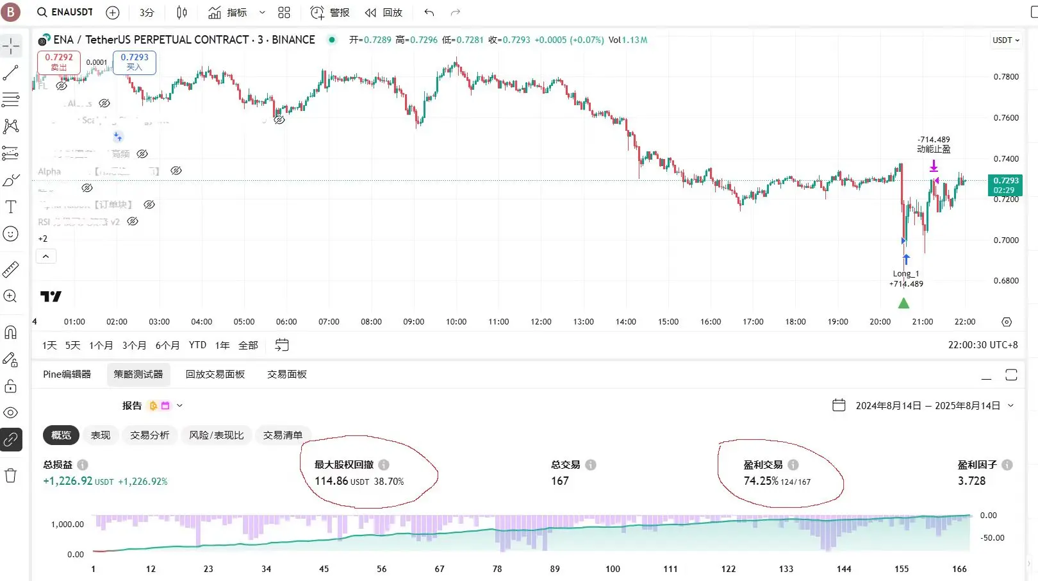The image size is (1038, 581).
Task: Undo the last chart action
Action: point(429,12)
